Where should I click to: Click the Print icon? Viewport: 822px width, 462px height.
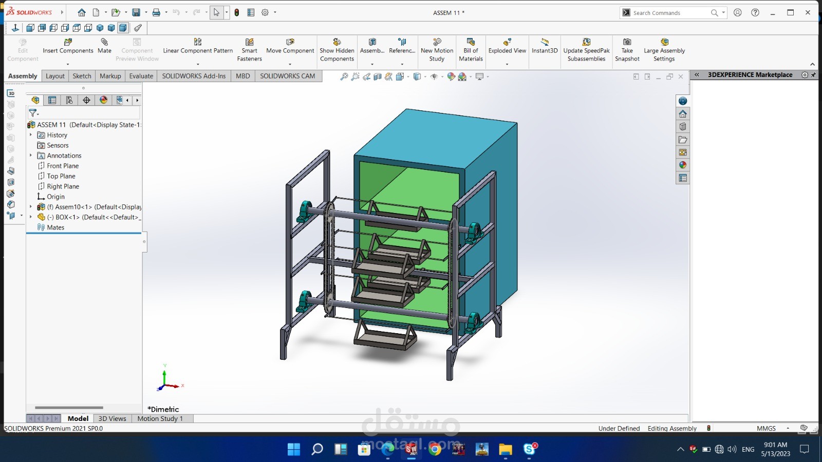click(x=156, y=12)
